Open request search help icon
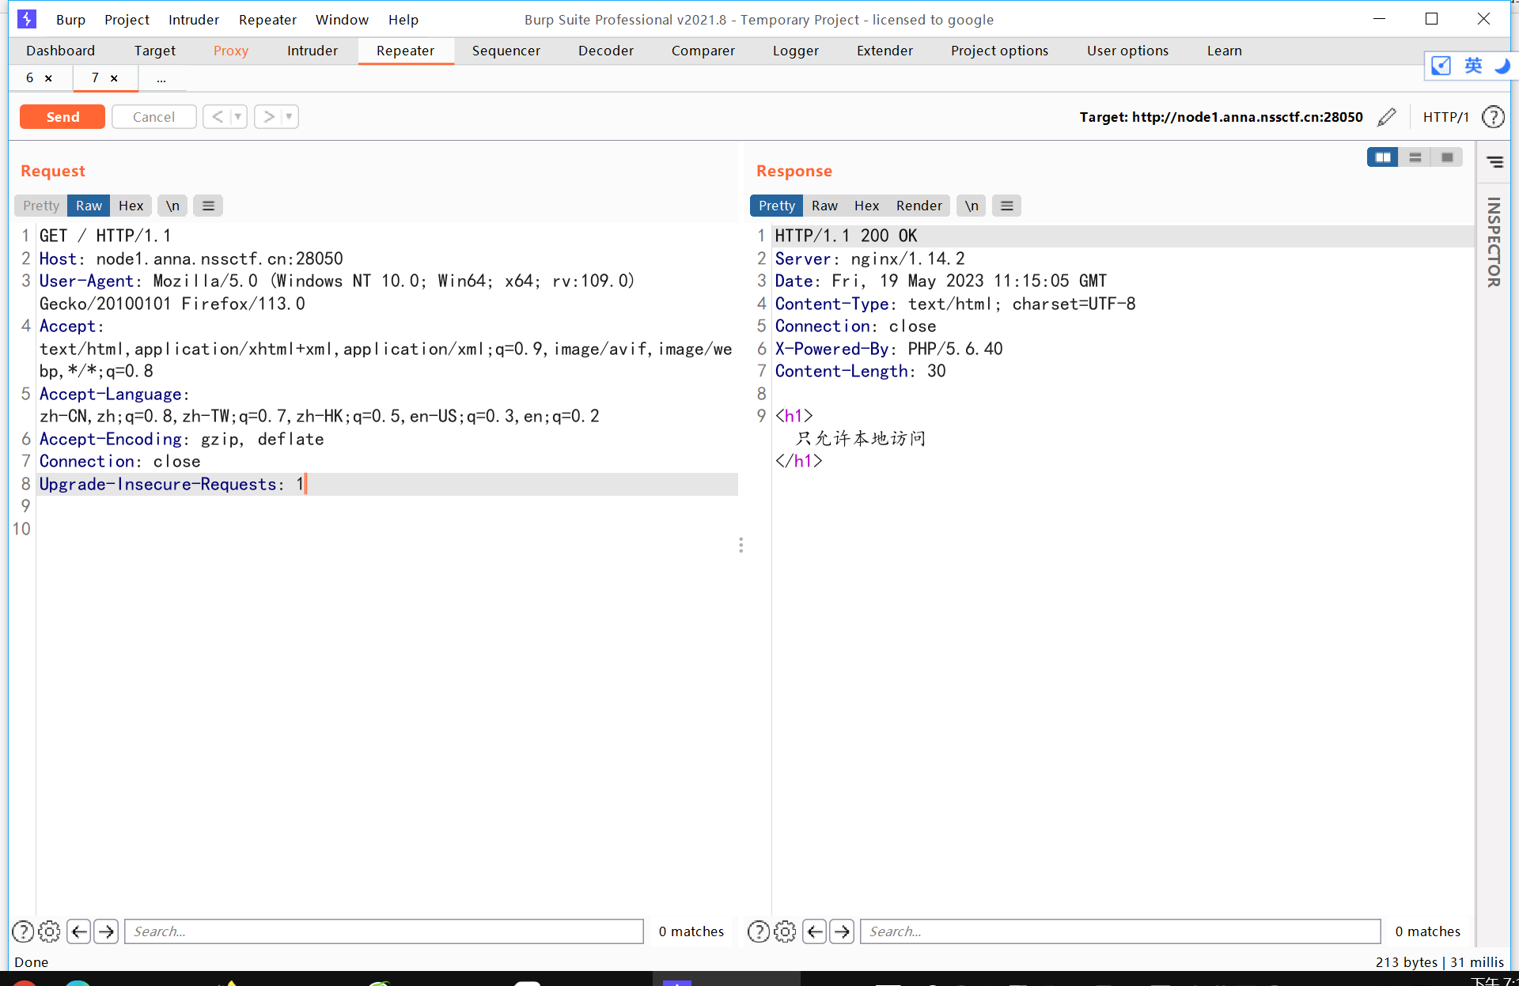1519x986 pixels. click(x=23, y=931)
